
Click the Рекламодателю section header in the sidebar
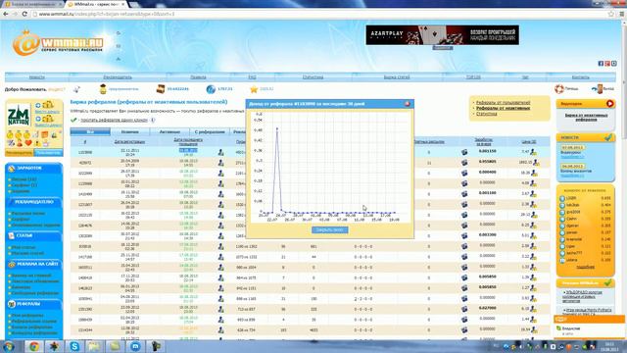click(x=33, y=202)
